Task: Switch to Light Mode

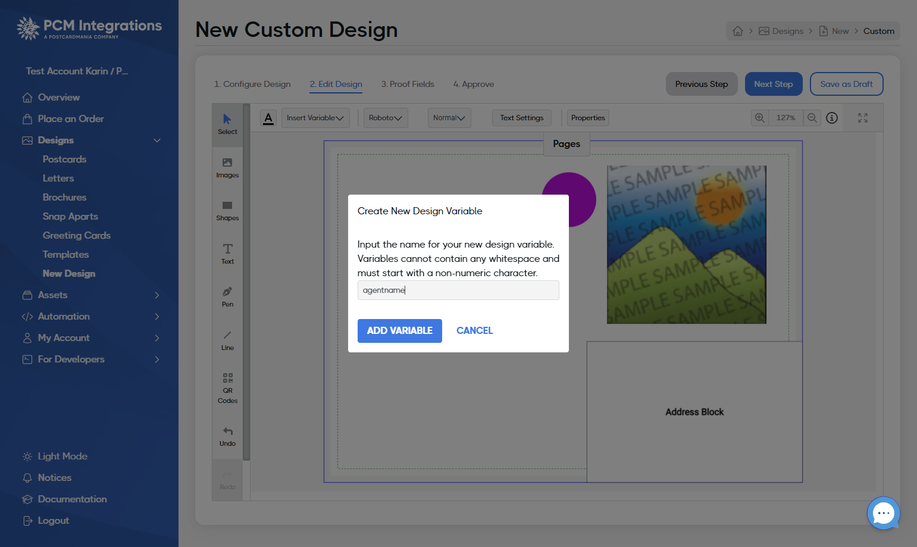Action: pos(62,456)
